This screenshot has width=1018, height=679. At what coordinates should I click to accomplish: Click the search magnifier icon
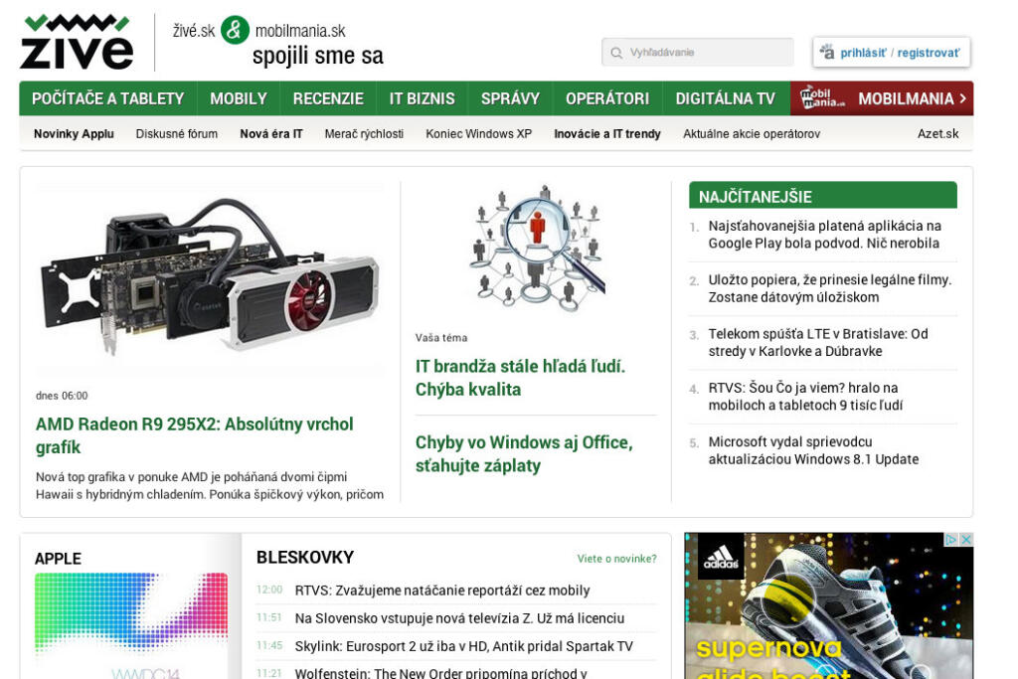click(616, 53)
